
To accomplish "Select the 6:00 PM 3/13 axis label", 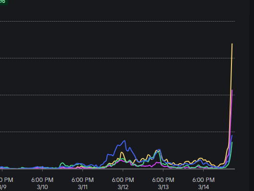I will tap(163, 183).
